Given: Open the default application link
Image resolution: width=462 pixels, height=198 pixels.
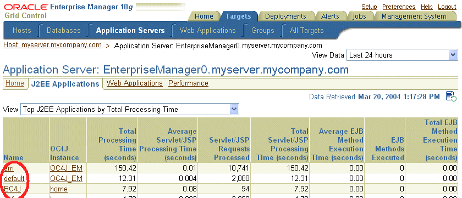Looking at the screenshot, I should tap(14, 179).
